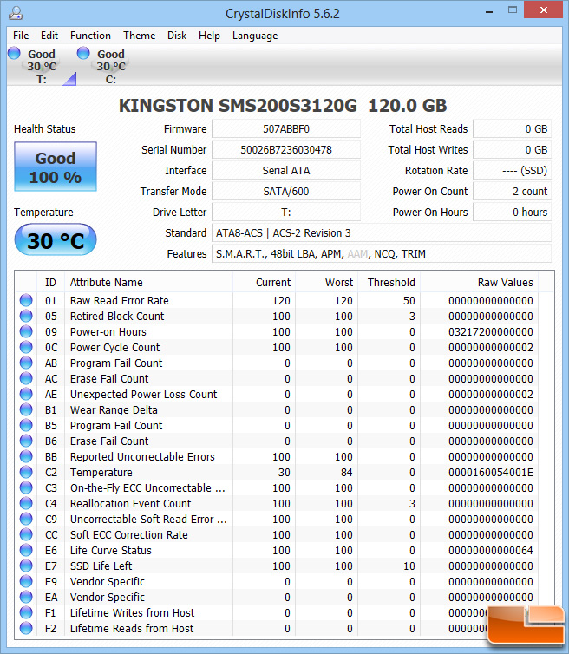Click the CrystalDiskInfo app icon in title bar

16,13
